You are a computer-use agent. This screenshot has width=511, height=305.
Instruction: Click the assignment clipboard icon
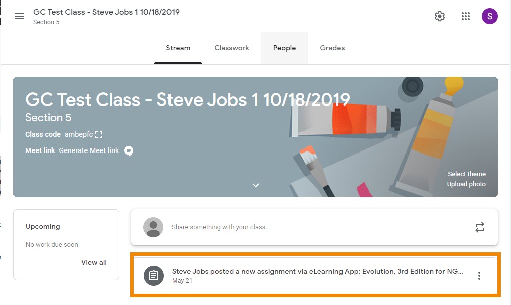(x=154, y=276)
